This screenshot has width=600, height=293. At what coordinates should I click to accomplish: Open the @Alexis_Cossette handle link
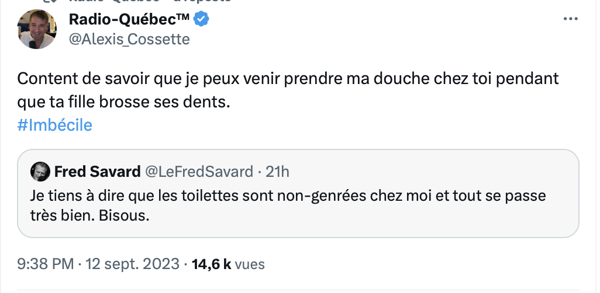(129, 39)
